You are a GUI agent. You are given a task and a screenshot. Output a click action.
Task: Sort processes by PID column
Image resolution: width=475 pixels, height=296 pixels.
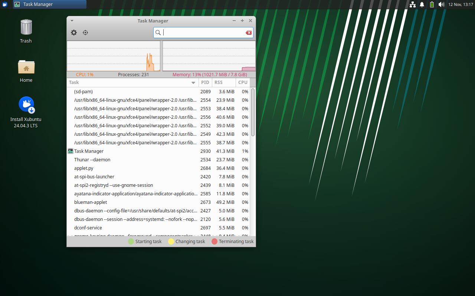pos(205,83)
